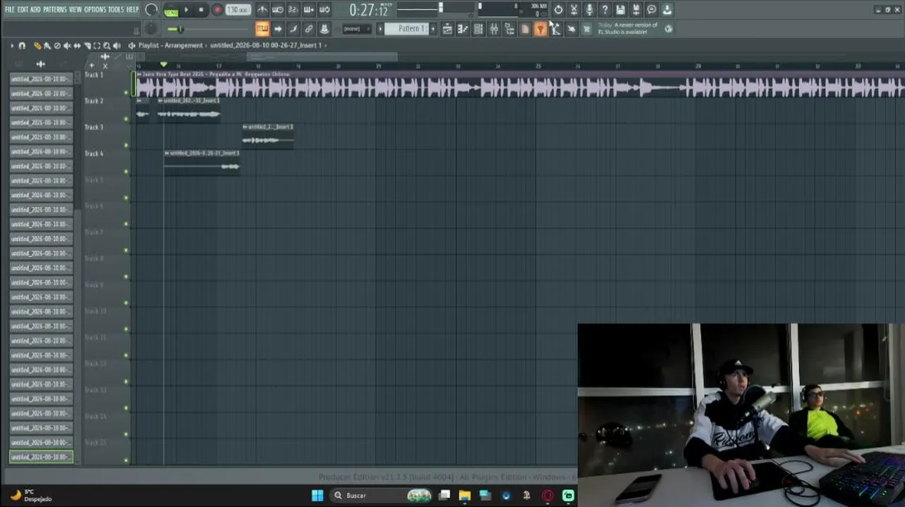Click the speech bubble chat icon
This screenshot has height=507, width=905.
tap(651, 10)
